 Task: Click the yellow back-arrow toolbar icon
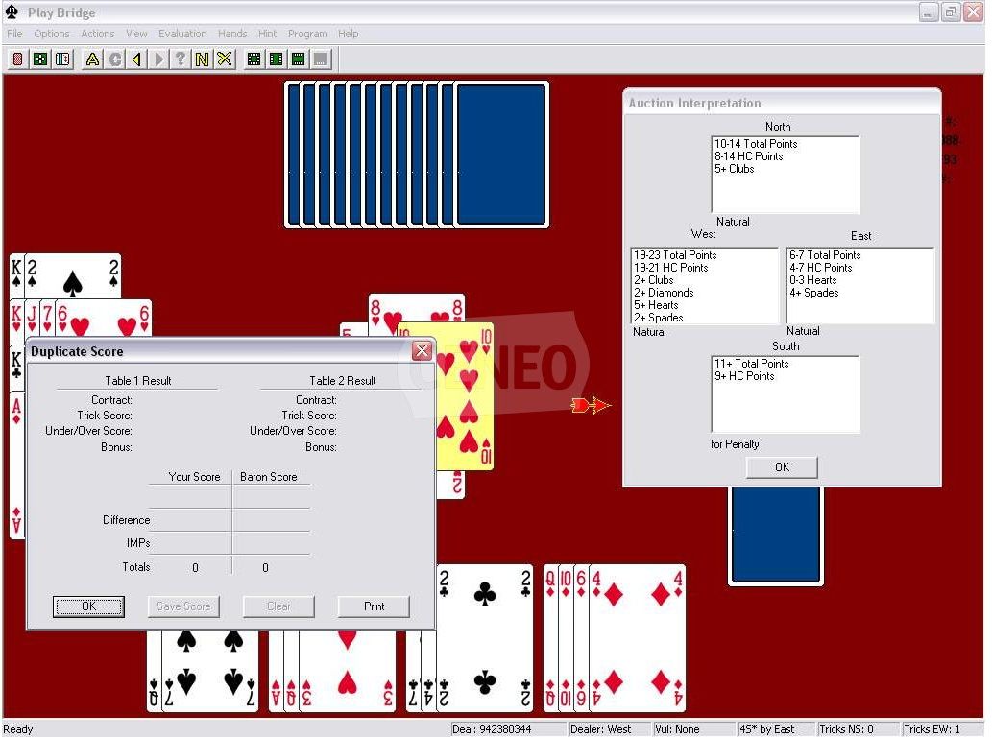tap(136, 59)
